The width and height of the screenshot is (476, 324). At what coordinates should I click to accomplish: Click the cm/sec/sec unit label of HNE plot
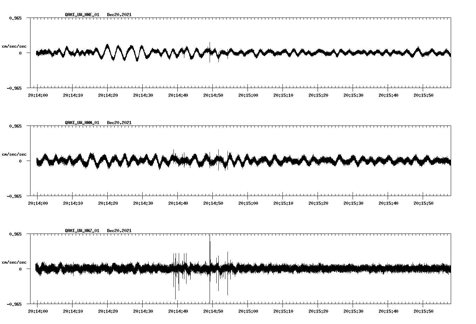click(14, 46)
